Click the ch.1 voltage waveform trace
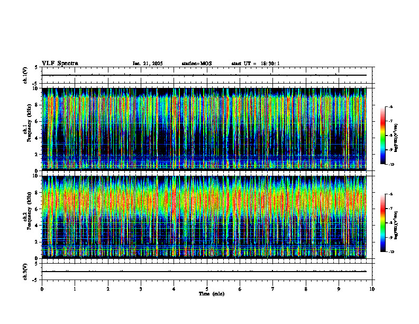 (204, 75)
